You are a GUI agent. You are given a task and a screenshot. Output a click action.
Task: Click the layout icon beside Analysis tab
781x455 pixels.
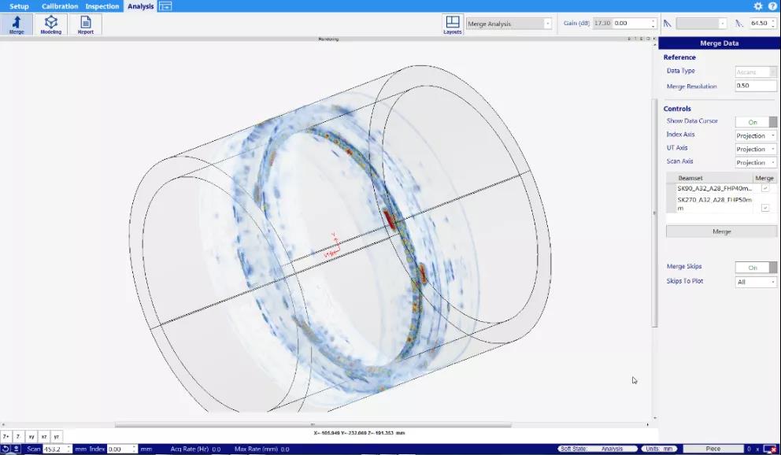coord(165,6)
